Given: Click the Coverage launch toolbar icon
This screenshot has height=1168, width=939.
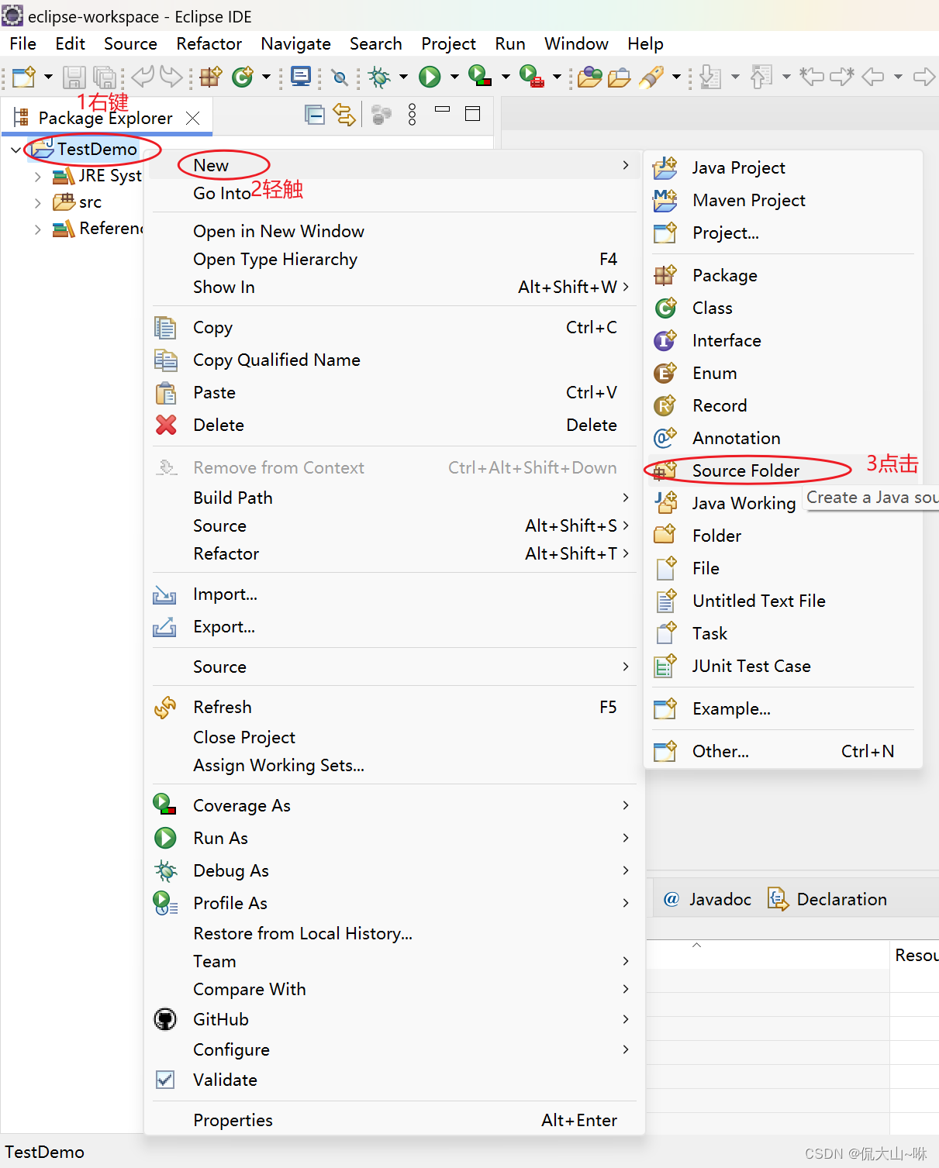Looking at the screenshot, I should pyautogui.click(x=480, y=76).
